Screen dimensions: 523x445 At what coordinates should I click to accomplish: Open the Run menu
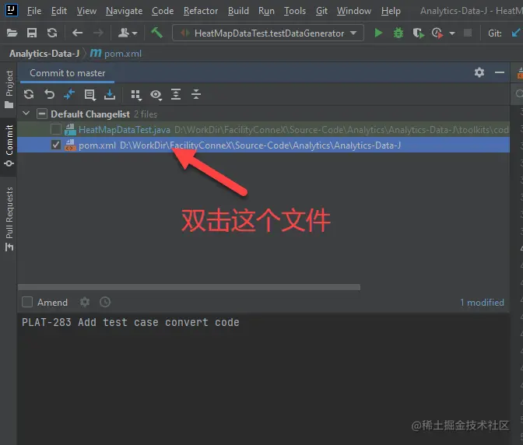tap(266, 11)
